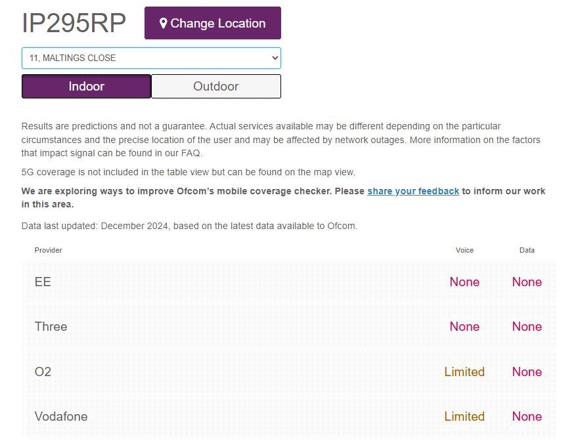Click the IP295RP postcode heading
This screenshot has height=445, width=580.
coord(74,23)
